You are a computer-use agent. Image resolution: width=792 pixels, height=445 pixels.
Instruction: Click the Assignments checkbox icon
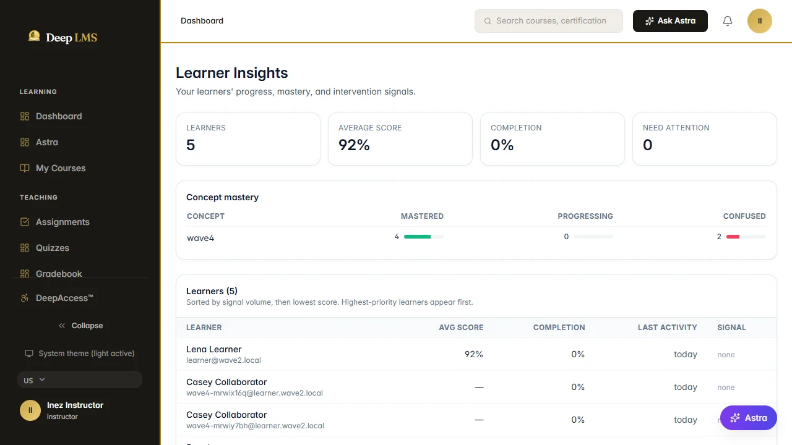(25, 222)
